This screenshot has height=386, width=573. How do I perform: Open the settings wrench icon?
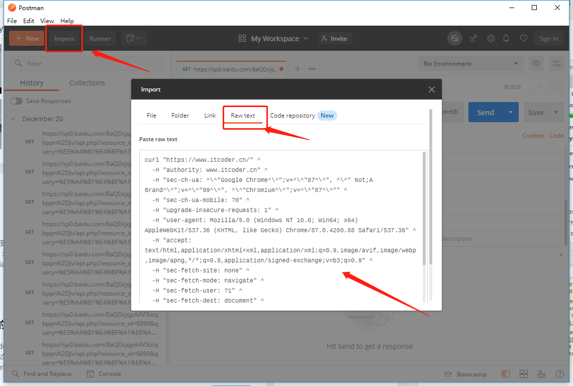pos(491,39)
